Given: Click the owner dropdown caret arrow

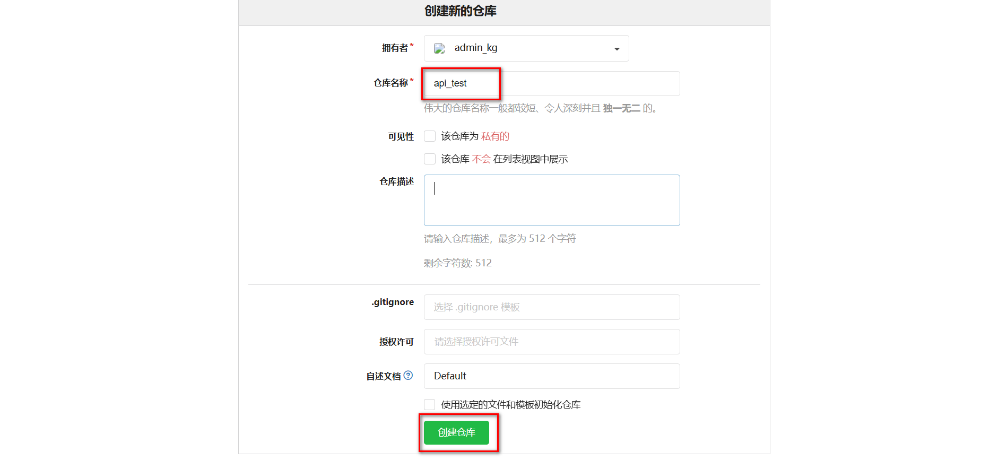Looking at the screenshot, I should tap(617, 49).
